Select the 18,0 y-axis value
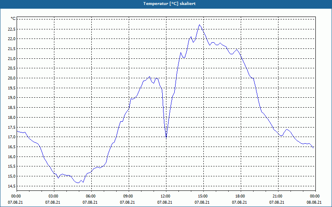The height and width of the screenshot is (207, 332). pyautogui.click(x=12, y=118)
